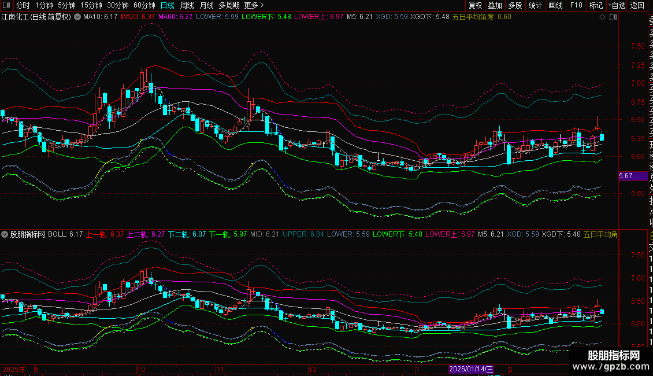
Task: Click the MA10: 6.17 indicator label
Action: pyautogui.click(x=100, y=17)
